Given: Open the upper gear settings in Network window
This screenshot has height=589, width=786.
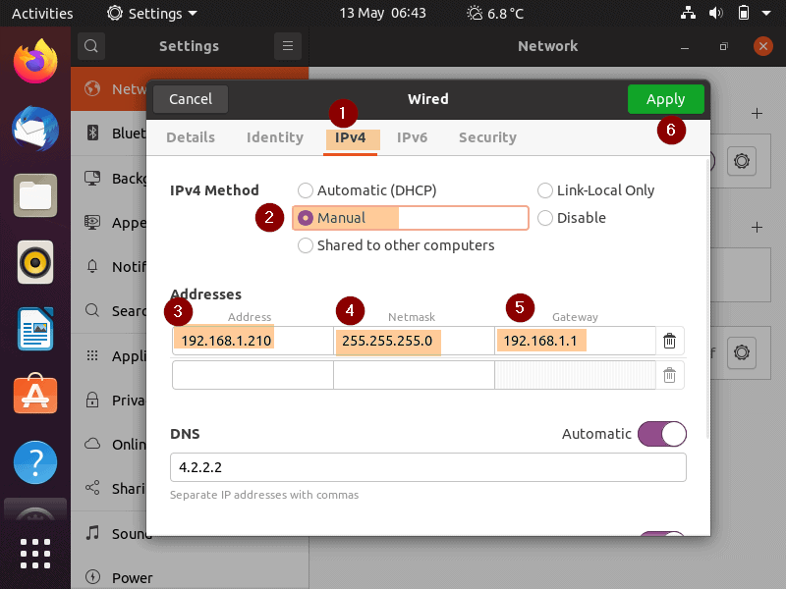Looking at the screenshot, I should pyautogui.click(x=742, y=161).
